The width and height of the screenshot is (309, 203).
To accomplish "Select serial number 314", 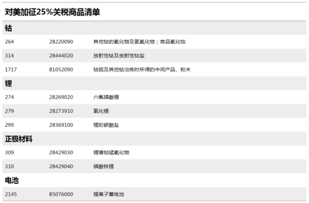I will tap(9, 56).
